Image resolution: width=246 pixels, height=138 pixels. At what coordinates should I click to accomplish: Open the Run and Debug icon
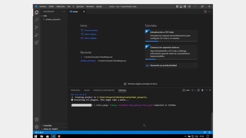coord(37,35)
